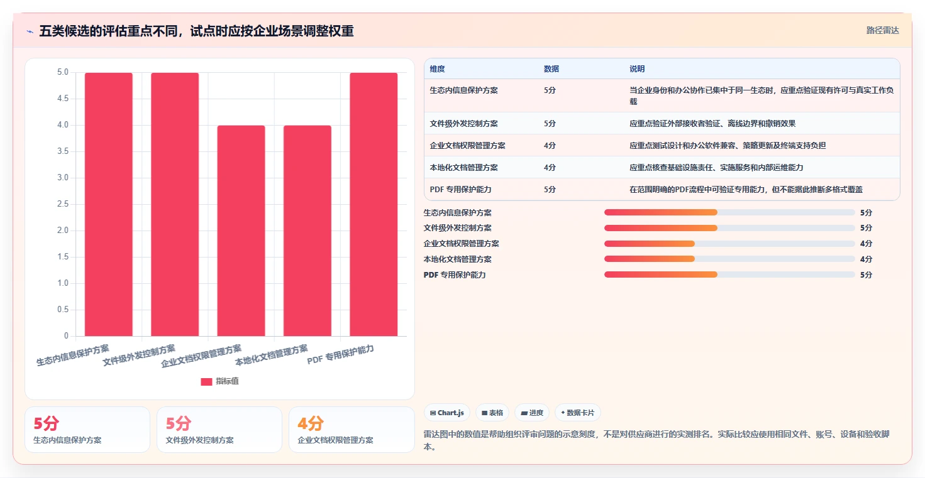The image size is (925, 478).
Task: Click the y-axis value 2.5
Action: pos(62,204)
